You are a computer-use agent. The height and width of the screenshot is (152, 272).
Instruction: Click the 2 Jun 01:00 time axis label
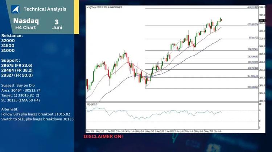pos(218,131)
